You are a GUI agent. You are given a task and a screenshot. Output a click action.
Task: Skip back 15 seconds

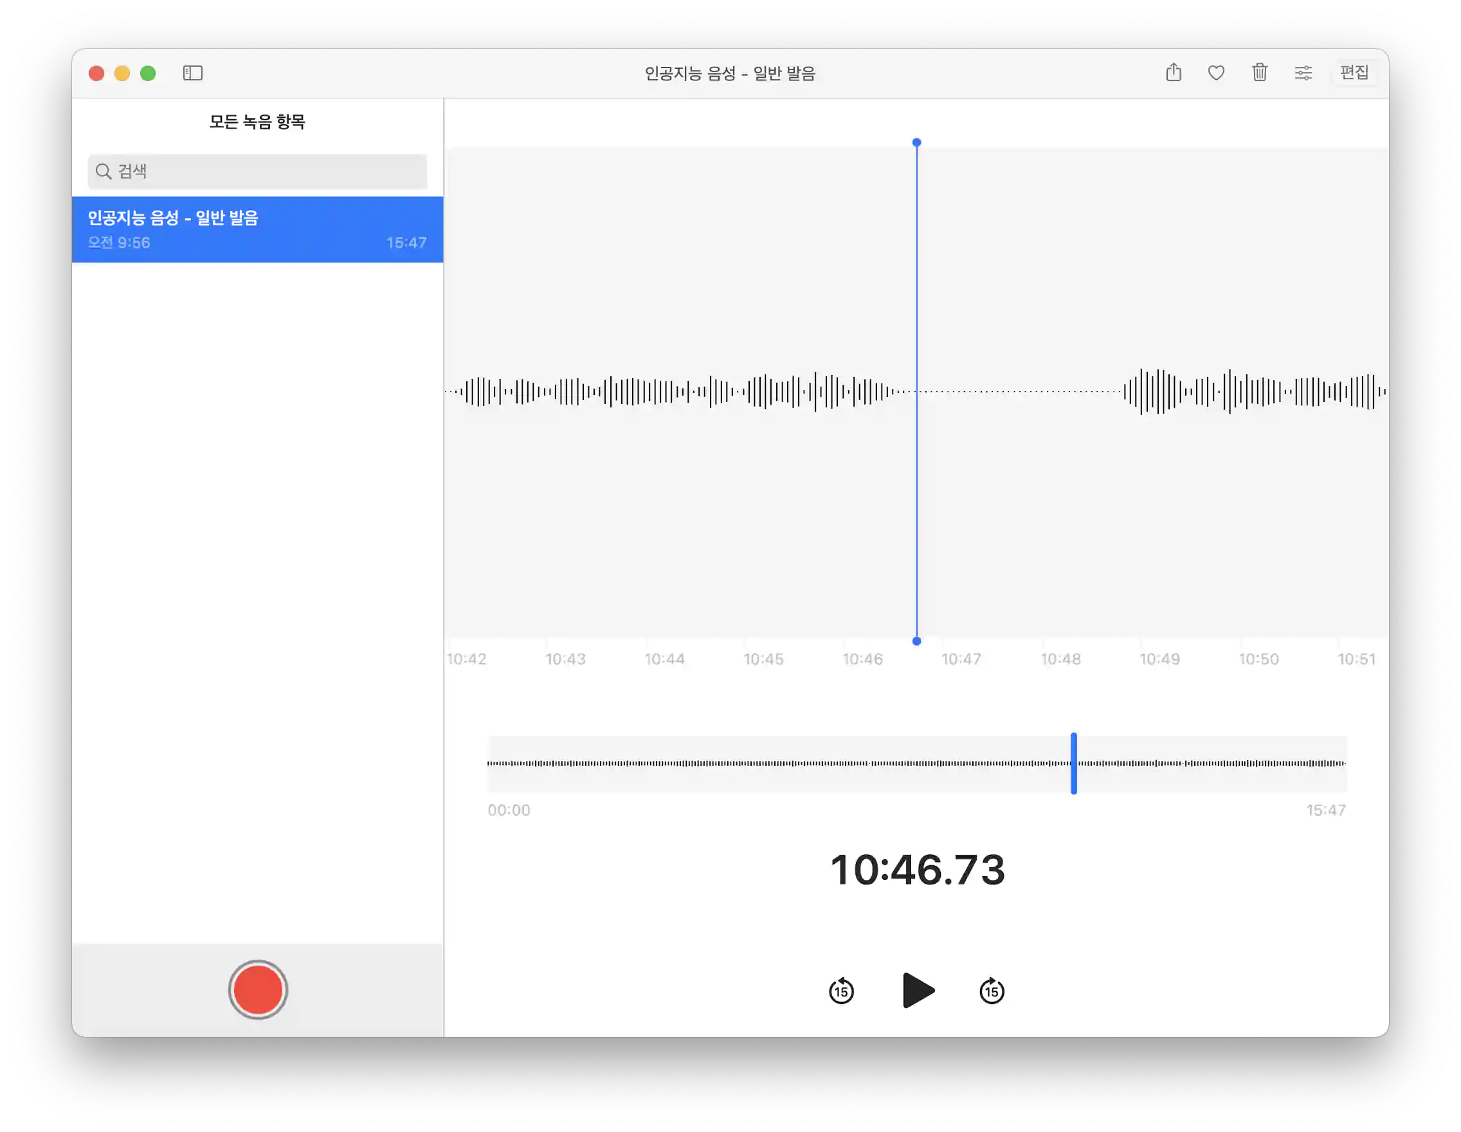point(841,991)
